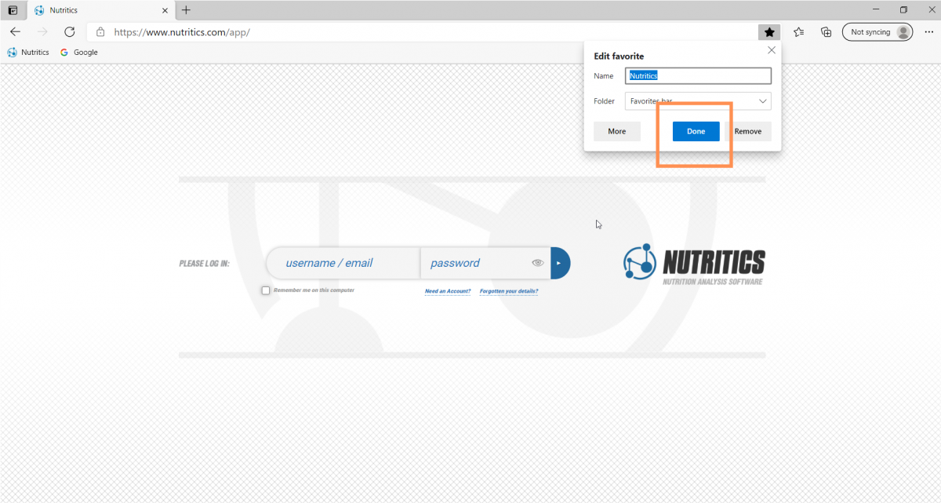Click the browser refresh icon
This screenshot has height=503, width=941.
[69, 32]
